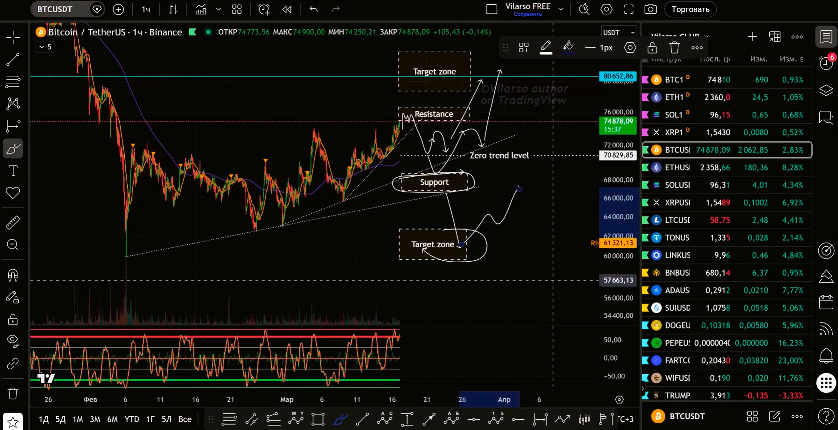
Task: Select the Text annotation tool
Action: tap(13, 171)
